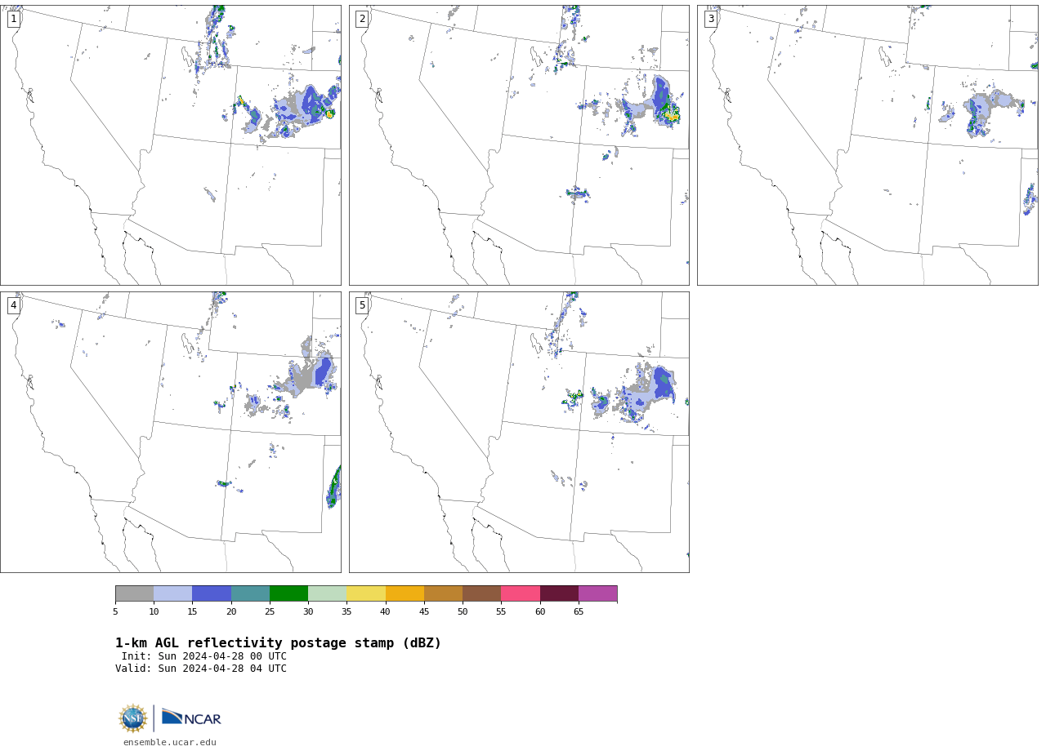Viewport: 1046px width, 751px height.
Task: Click the pale green 30-35 dBZ swatch
Action: [x=328, y=593]
